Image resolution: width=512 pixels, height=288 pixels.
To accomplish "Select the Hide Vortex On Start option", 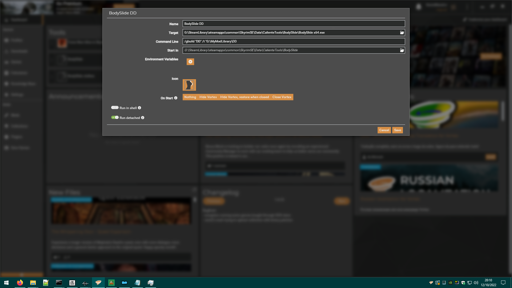I will pyautogui.click(x=208, y=97).
